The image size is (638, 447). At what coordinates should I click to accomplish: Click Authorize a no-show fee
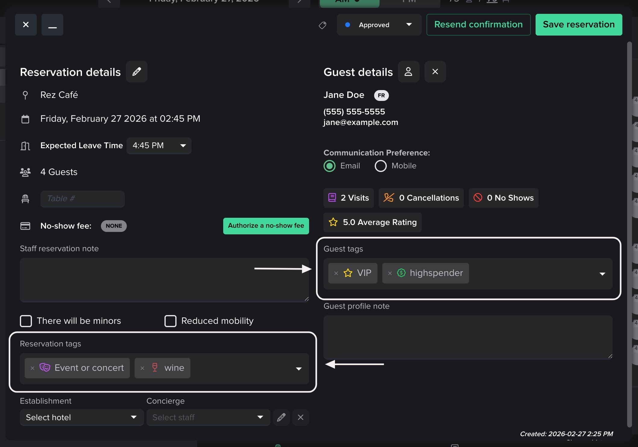[266, 226]
